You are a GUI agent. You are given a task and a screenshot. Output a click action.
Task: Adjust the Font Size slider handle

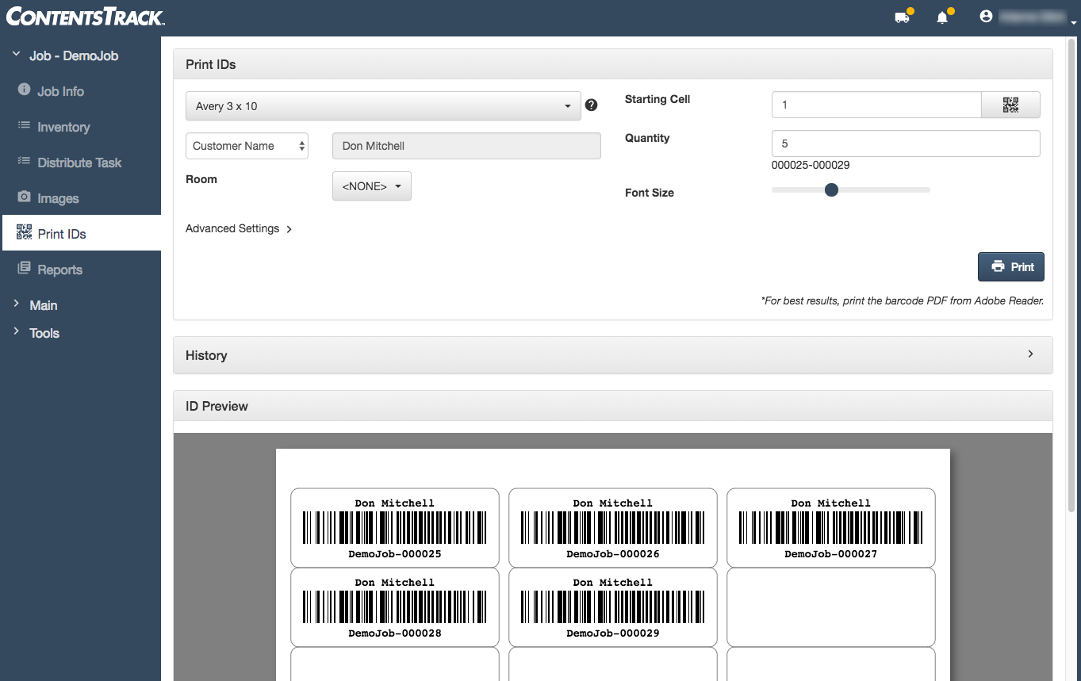[x=831, y=189]
